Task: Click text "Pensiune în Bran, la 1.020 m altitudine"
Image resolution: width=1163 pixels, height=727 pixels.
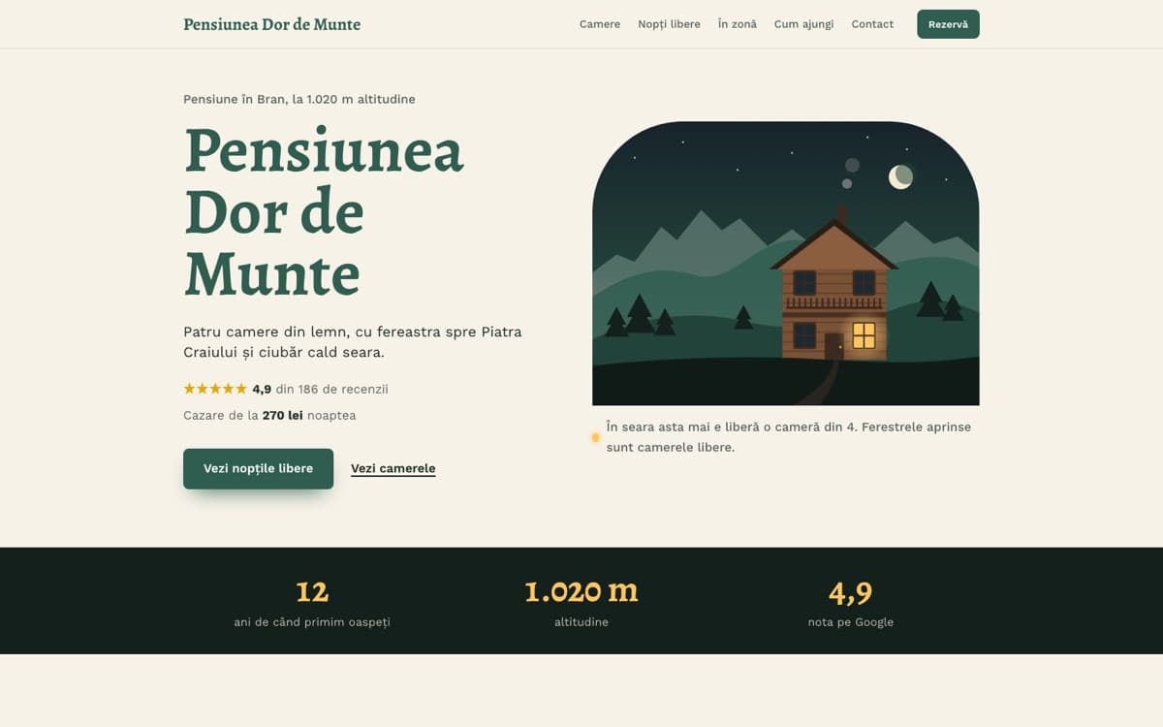Action: tap(299, 99)
